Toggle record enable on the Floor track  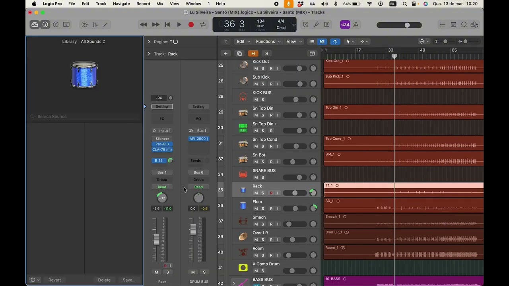pos(271,209)
